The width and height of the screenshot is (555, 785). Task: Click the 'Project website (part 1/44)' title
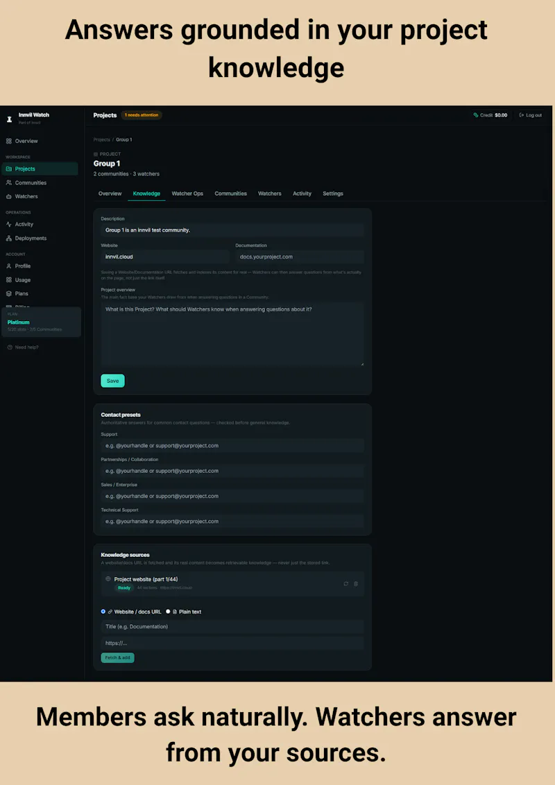(146, 579)
